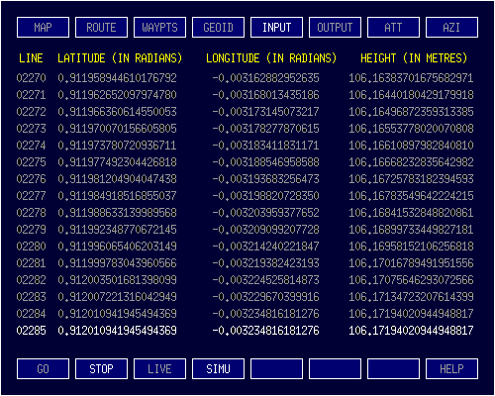
Task: Switch to the AZI tab
Action: [x=451, y=28]
